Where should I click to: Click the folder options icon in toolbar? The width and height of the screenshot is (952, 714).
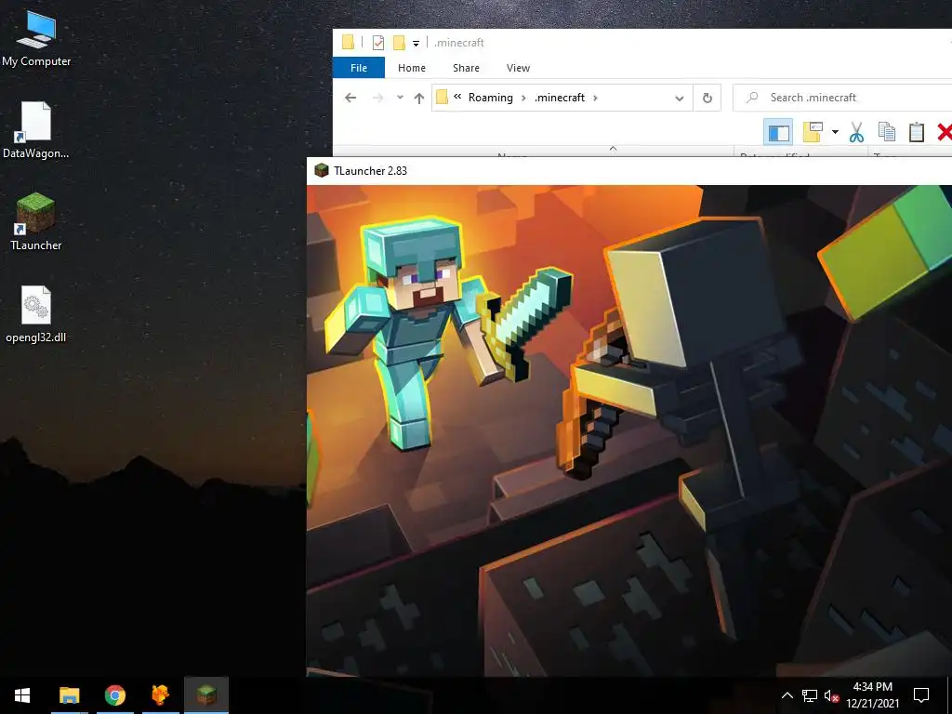[x=813, y=132]
